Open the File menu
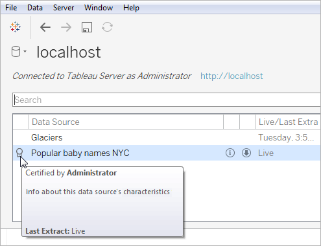The width and height of the screenshot is (321, 246). pos(11,8)
